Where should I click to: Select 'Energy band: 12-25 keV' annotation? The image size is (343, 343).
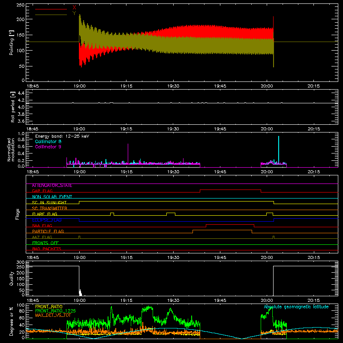coord(62,136)
